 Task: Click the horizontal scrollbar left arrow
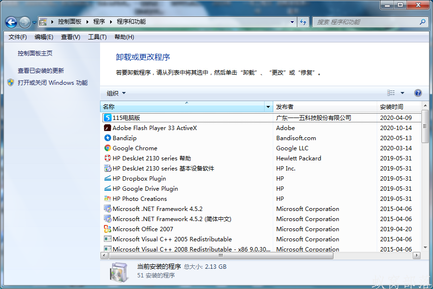click(x=104, y=256)
